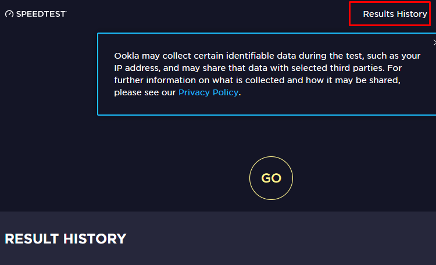This screenshot has height=265, width=436.
Task: Follow the blue Privacy Policy hyperlink
Action: 208,92
